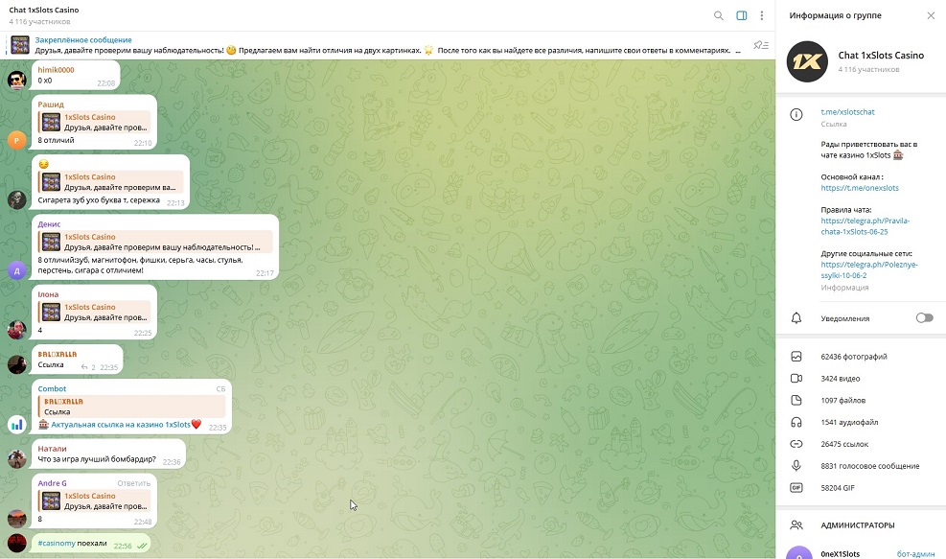The width and height of the screenshot is (946, 559).
Task: Open himik0000's avatar
Action: point(17,81)
